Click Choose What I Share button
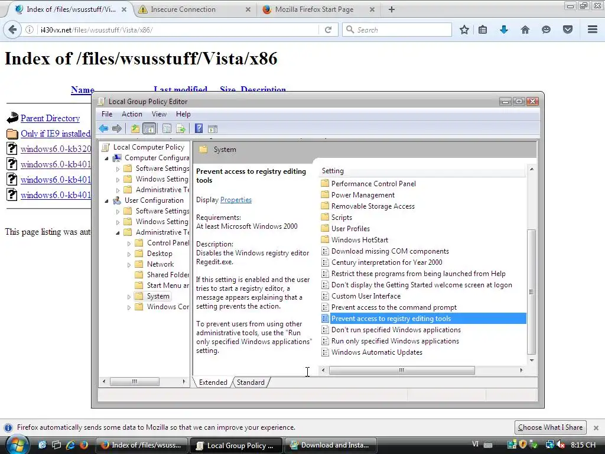The width and height of the screenshot is (605, 454). (x=550, y=427)
